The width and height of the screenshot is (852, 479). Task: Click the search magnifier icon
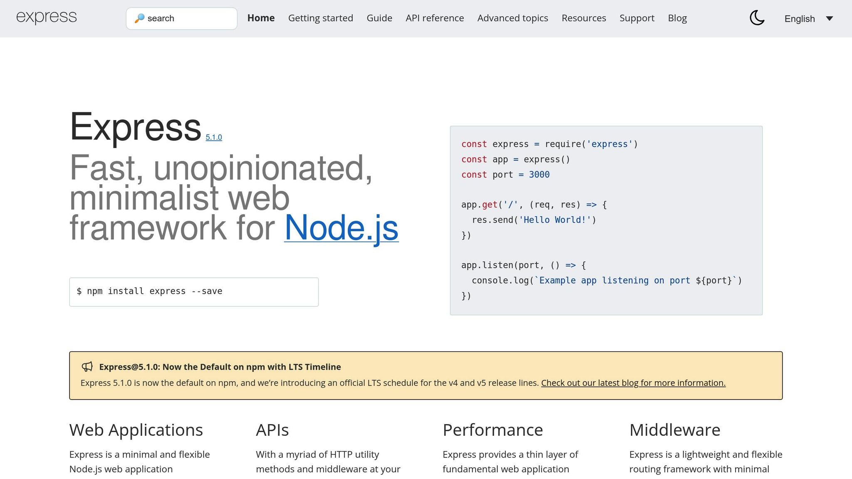[x=140, y=18]
